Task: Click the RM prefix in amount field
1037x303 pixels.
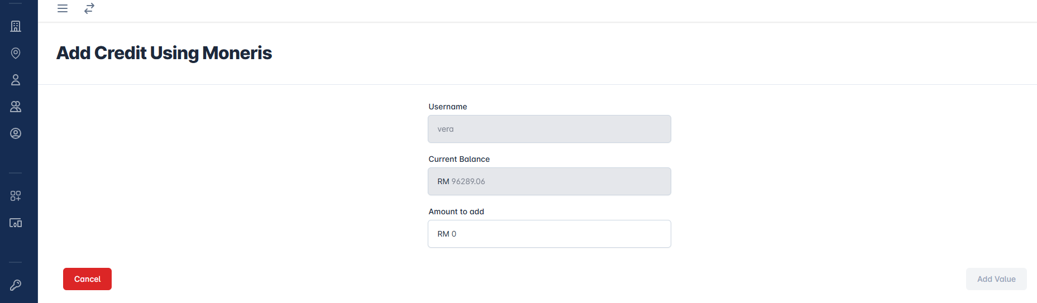Action: [443, 234]
